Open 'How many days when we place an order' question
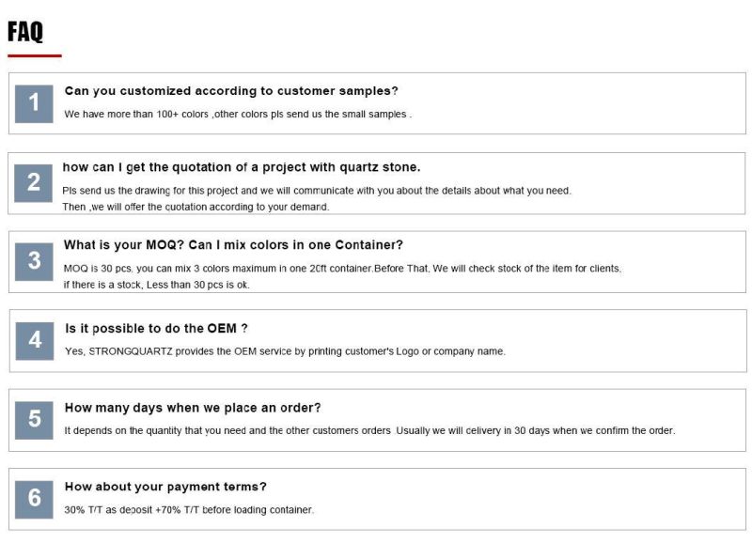Image resolution: width=752 pixels, height=543 pixels. pyautogui.click(x=193, y=408)
